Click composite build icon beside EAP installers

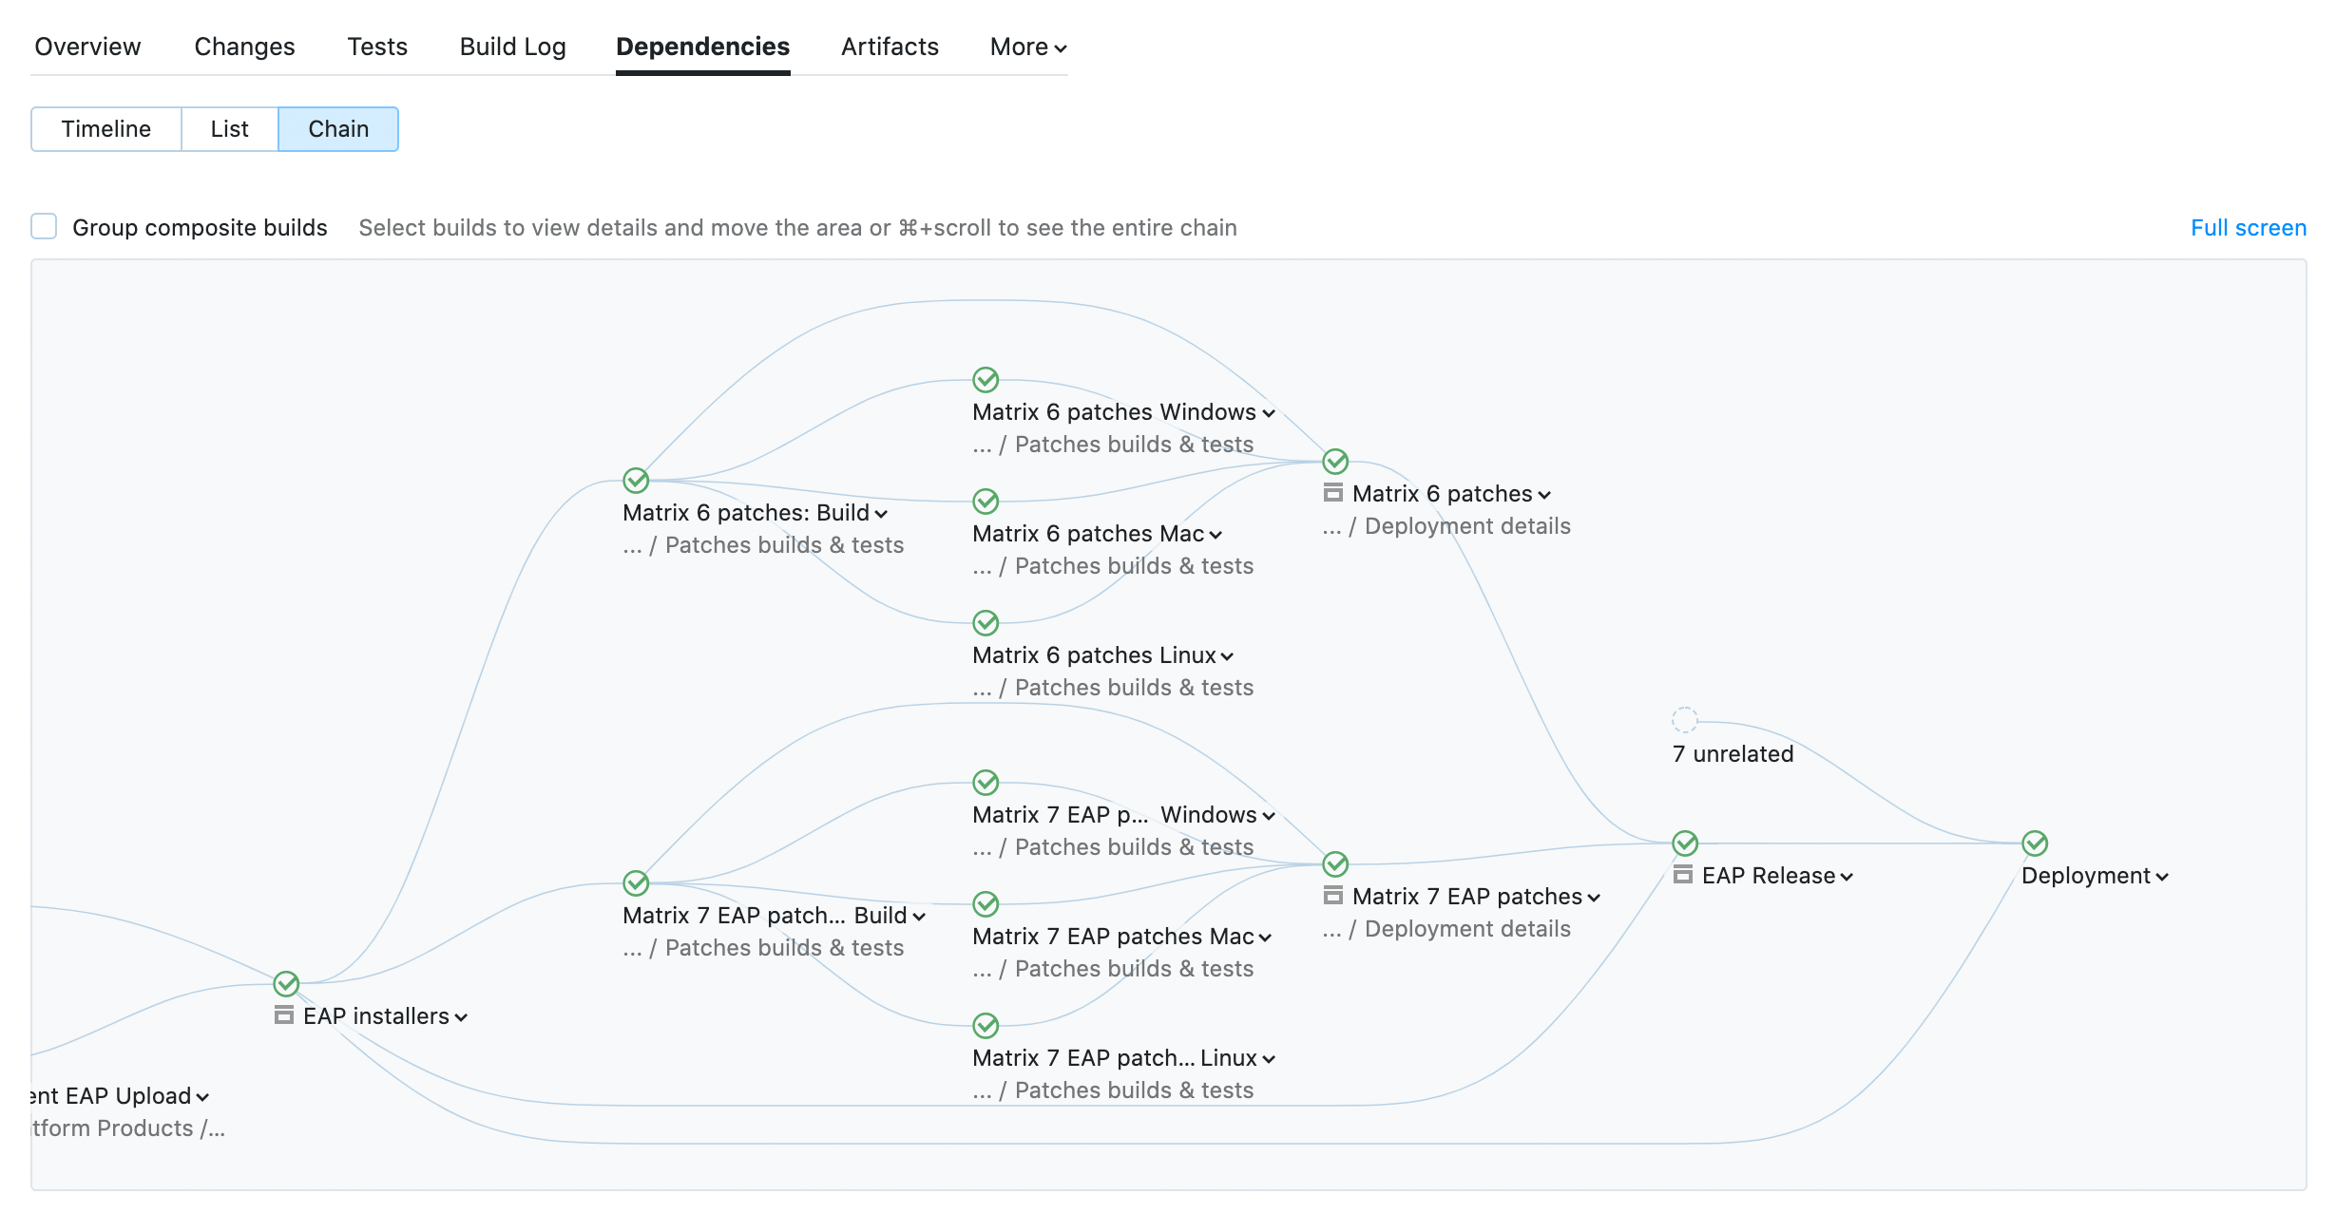point(283,1015)
